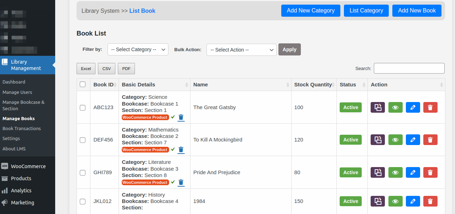Open Settings in Library Management menu

(x=11, y=138)
